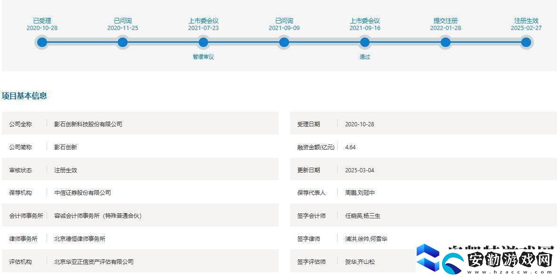557x277 pixels.
Task: Select law firm 北京德恒律师事务所
Action: pyautogui.click(x=80, y=239)
